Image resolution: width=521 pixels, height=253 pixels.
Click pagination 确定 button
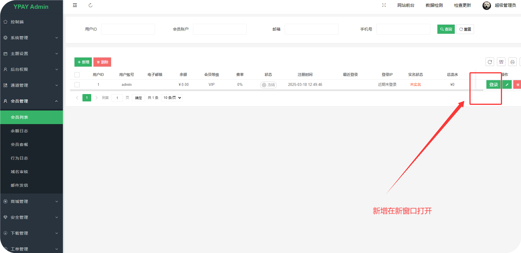click(x=139, y=98)
